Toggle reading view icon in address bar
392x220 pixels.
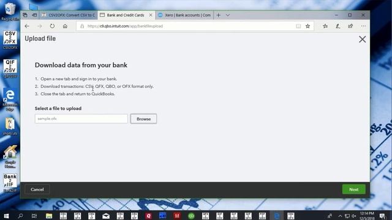point(298,26)
